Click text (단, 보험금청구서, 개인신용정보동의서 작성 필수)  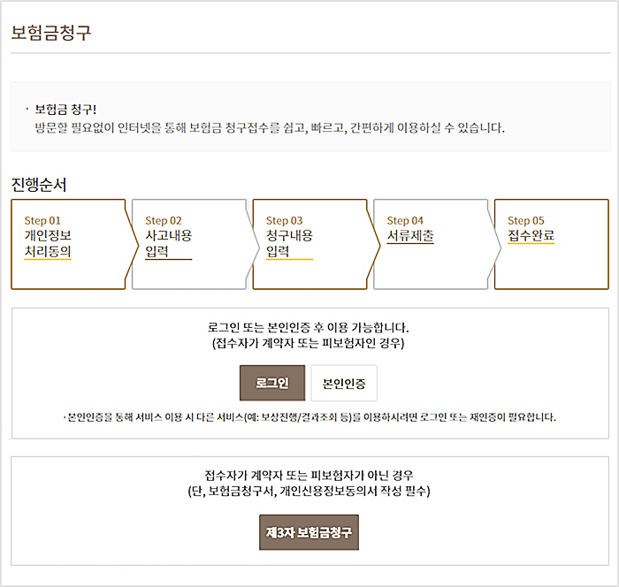point(309,491)
